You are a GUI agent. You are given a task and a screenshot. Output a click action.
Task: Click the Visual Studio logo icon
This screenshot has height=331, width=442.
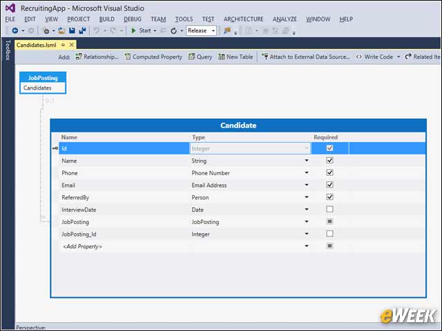click(x=10, y=8)
